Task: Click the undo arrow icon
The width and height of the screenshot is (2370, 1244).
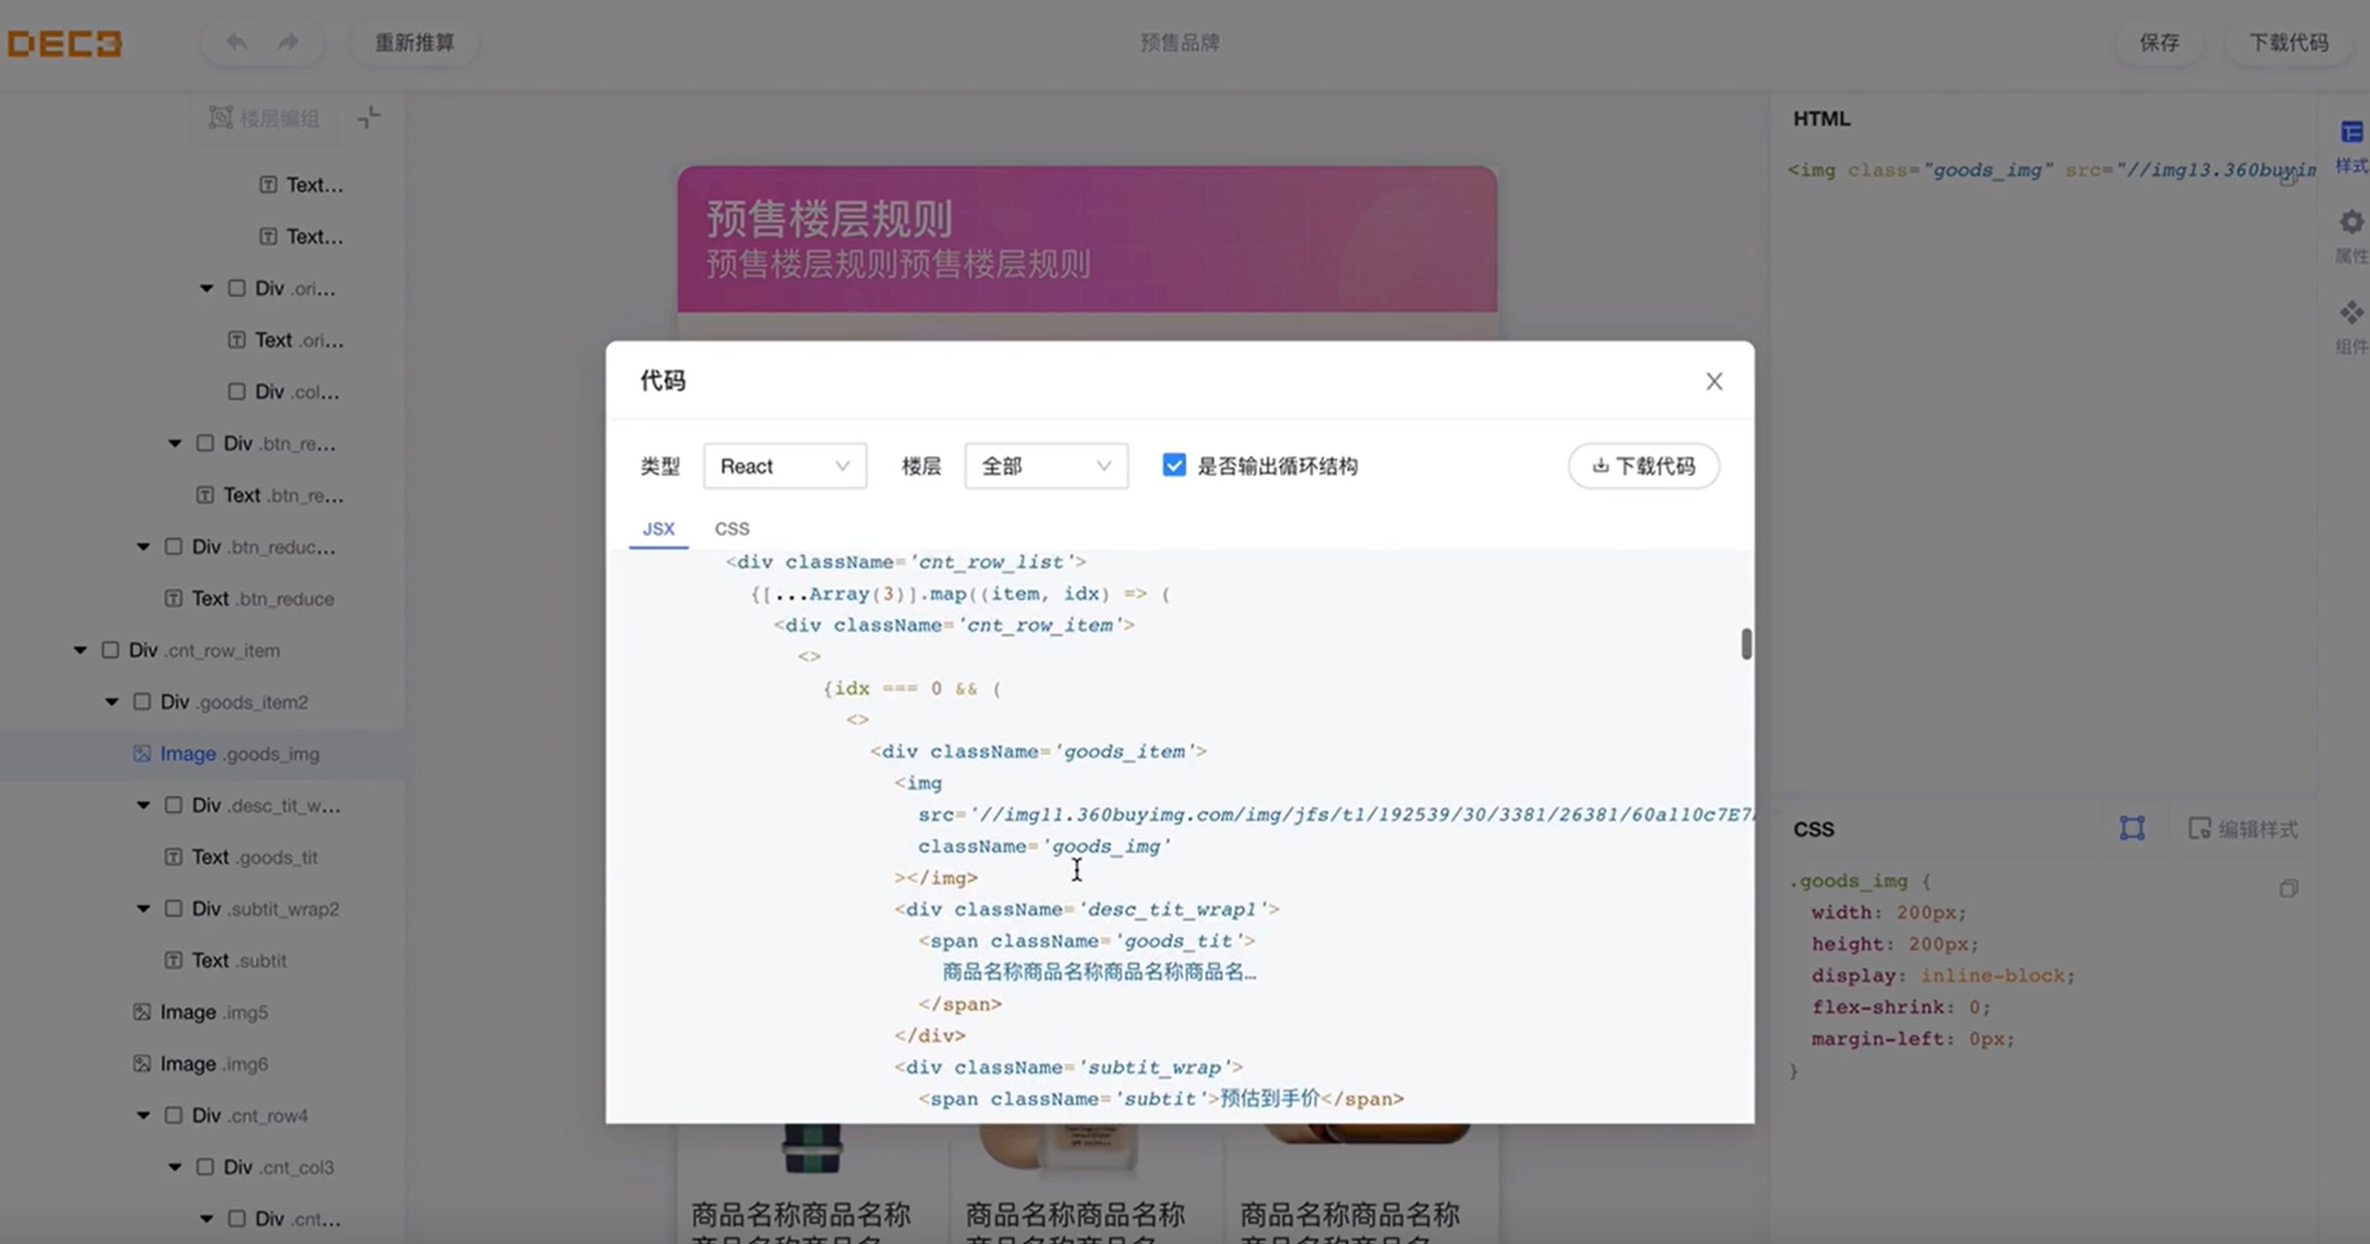Action: (x=237, y=43)
